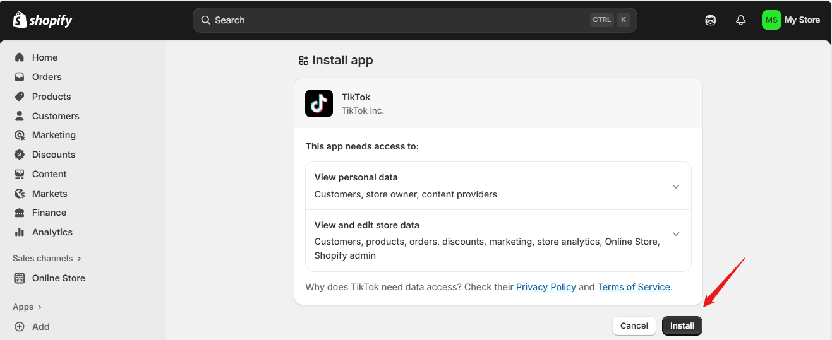This screenshot has width=832, height=340.
Task: Cancel the app installation
Action: click(x=634, y=326)
